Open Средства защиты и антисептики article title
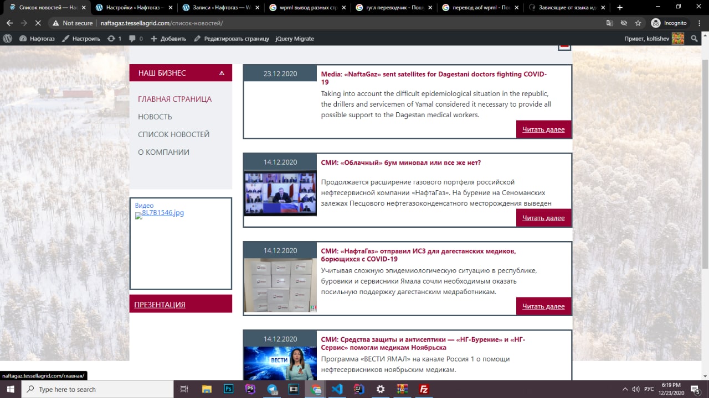The width and height of the screenshot is (709, 398). [423, 343]
